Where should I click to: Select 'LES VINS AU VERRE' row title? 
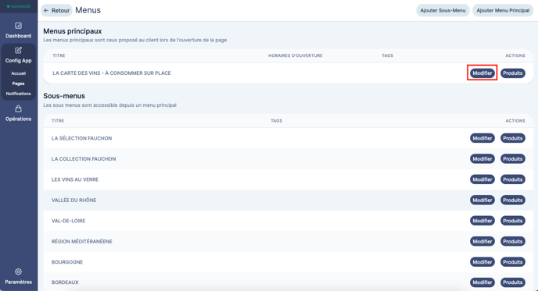pos(75,179)
